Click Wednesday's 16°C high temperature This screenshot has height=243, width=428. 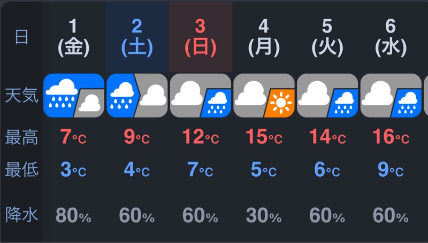(391, 137)
